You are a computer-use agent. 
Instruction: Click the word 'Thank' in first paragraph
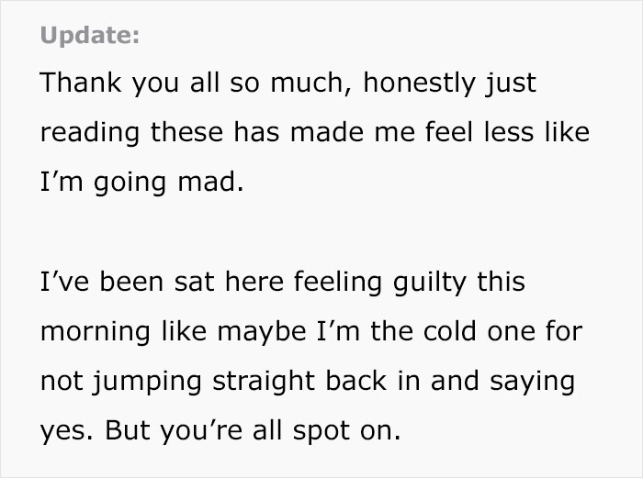tap(81, 83)
